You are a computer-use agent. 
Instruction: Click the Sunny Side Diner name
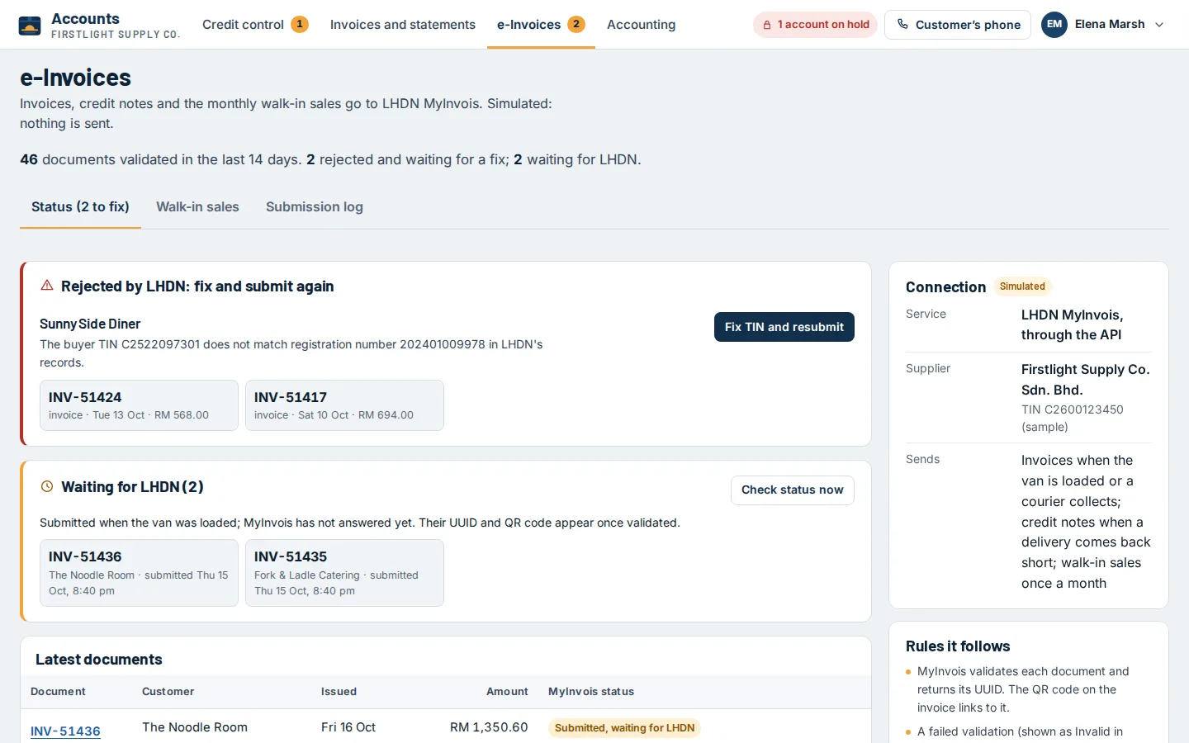(x=90, y=324)
